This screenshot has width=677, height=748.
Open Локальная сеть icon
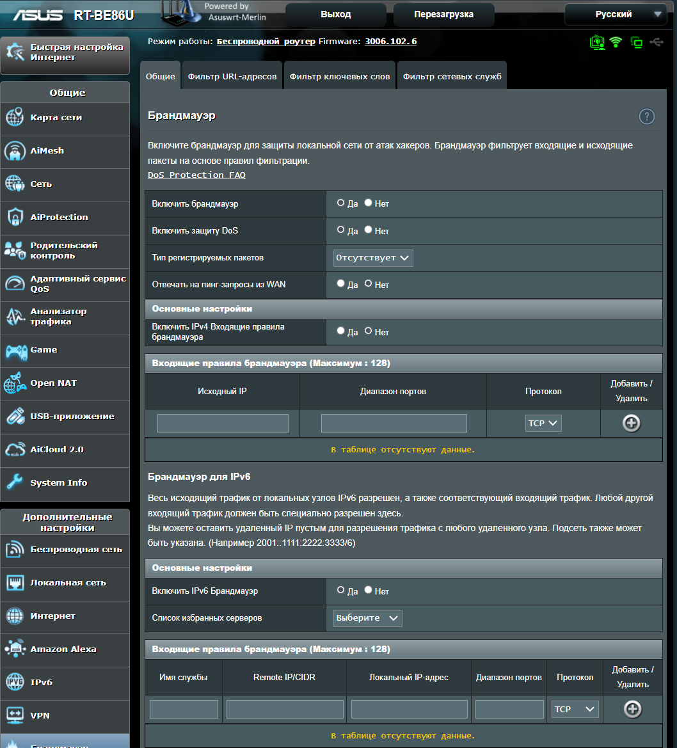tap(15, 582)
